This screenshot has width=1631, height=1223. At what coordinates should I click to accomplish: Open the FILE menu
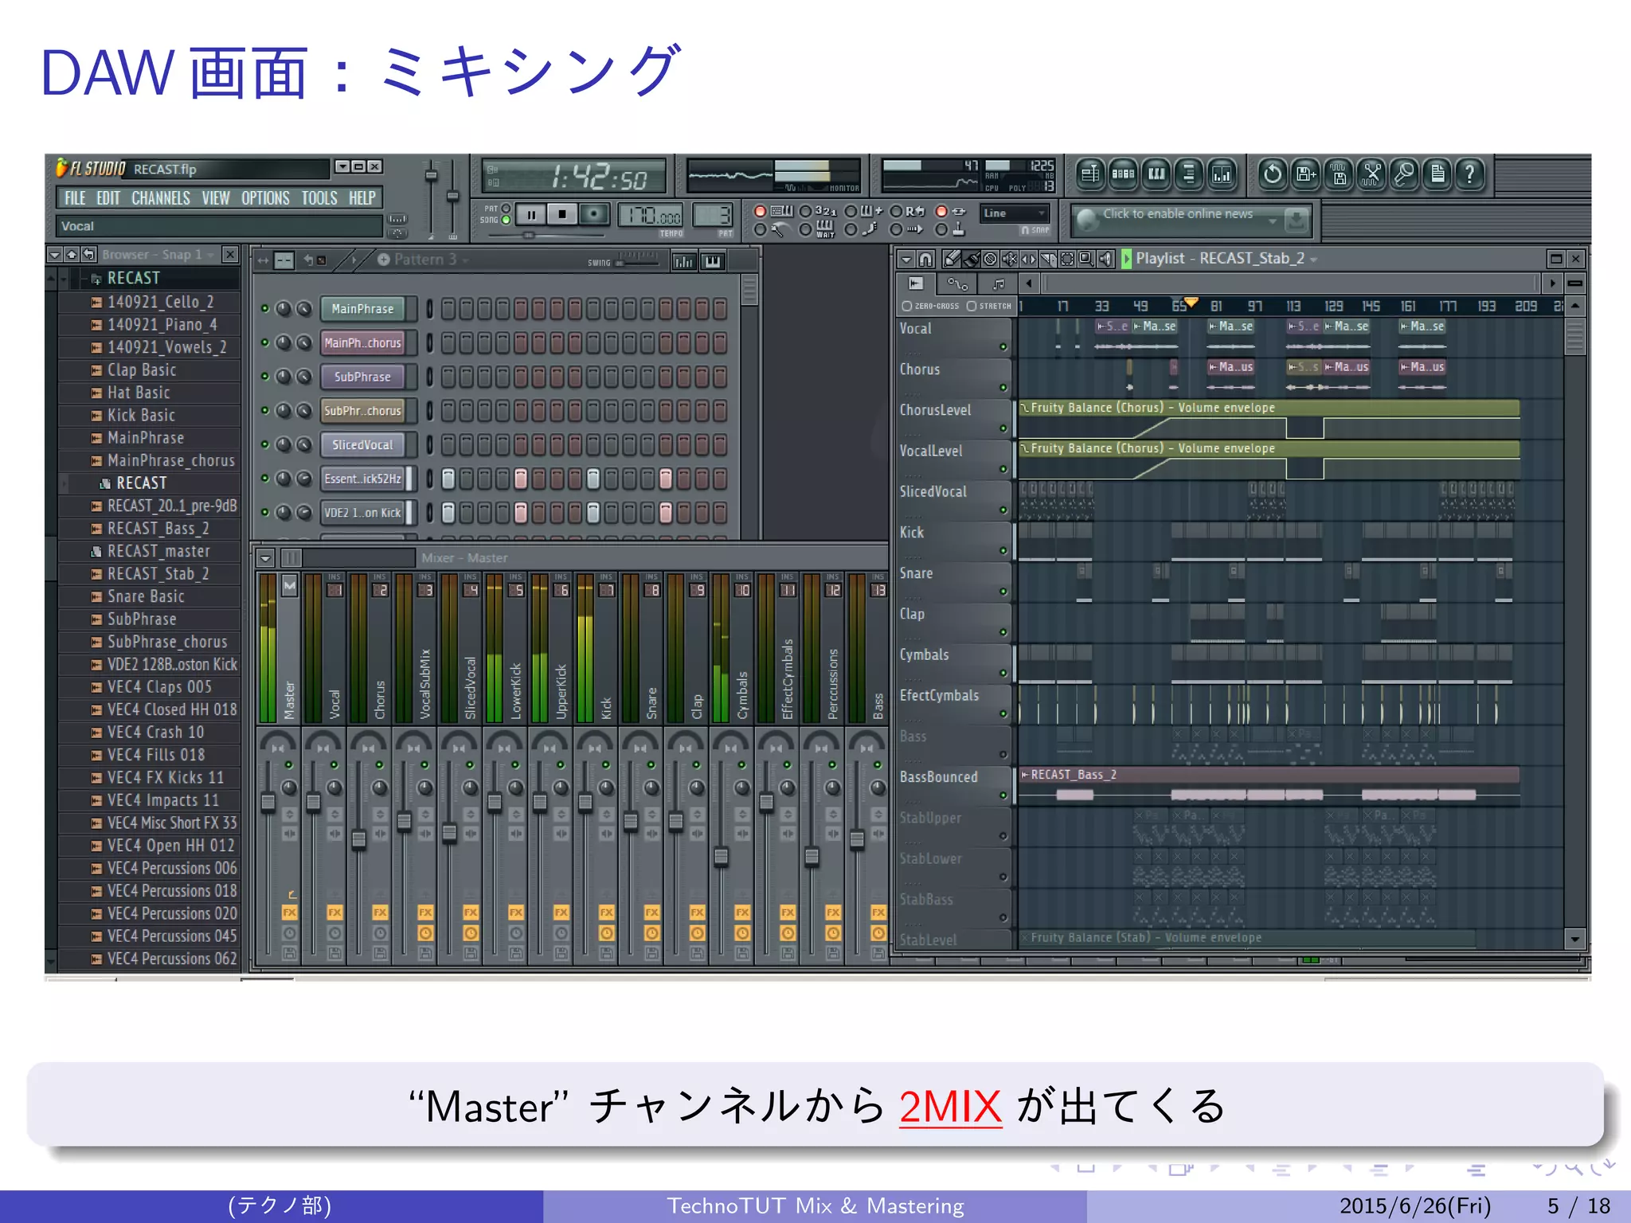75,198
